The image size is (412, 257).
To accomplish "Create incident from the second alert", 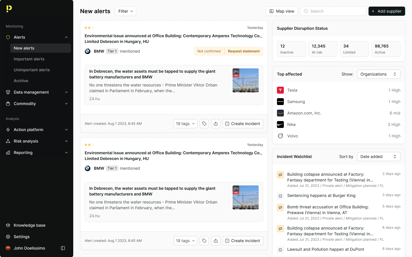I will tap(243, 241).
